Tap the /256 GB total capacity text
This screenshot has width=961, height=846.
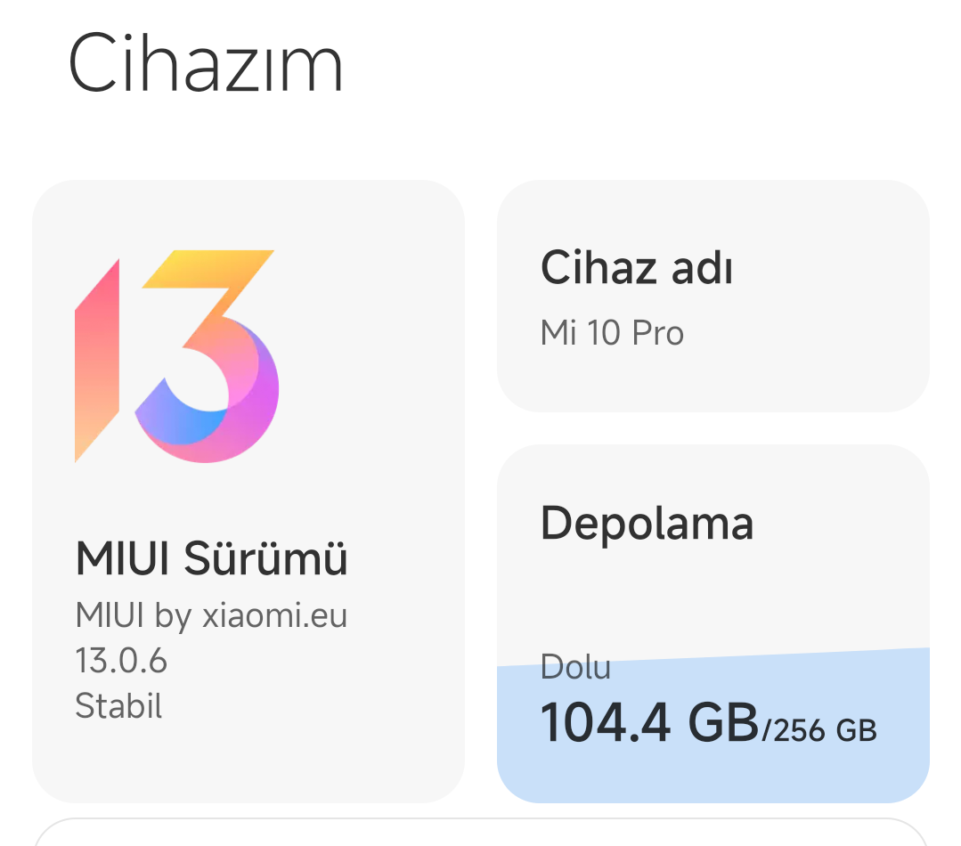(x=818, y=730)
